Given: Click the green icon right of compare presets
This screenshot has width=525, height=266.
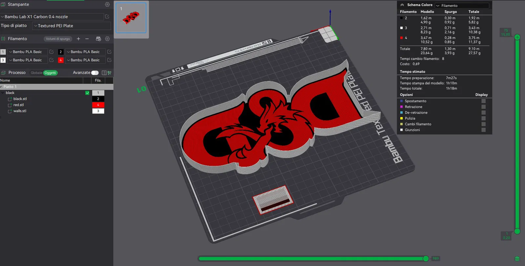Looking at the screenshot, I should coord(110,73).
